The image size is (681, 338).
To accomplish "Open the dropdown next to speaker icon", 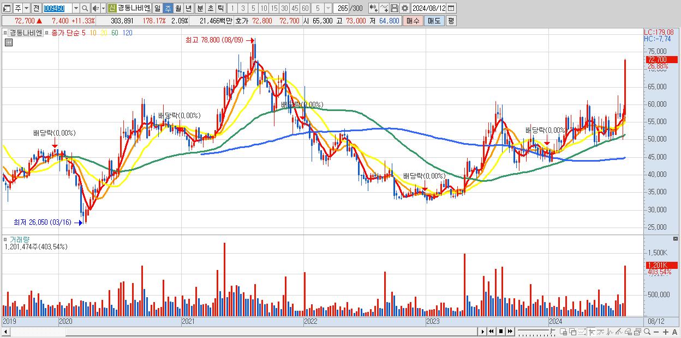I will point(103,8).
